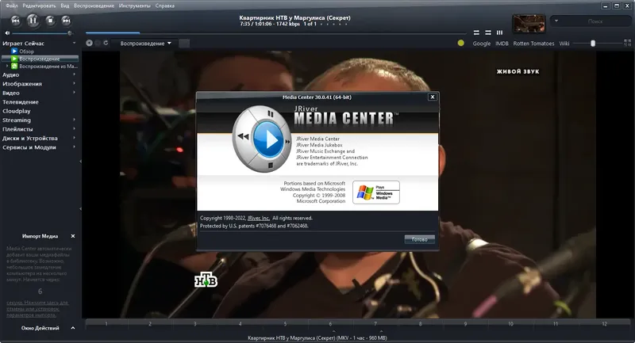Click the pause symbol on the logo wheel
The height and width of the screenshot is (343, 635).
tap(270, 114)
